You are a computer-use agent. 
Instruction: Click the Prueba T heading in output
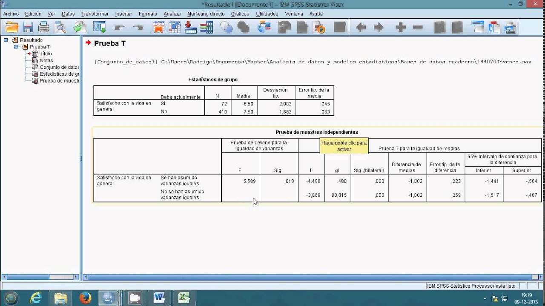click(110, 43)
